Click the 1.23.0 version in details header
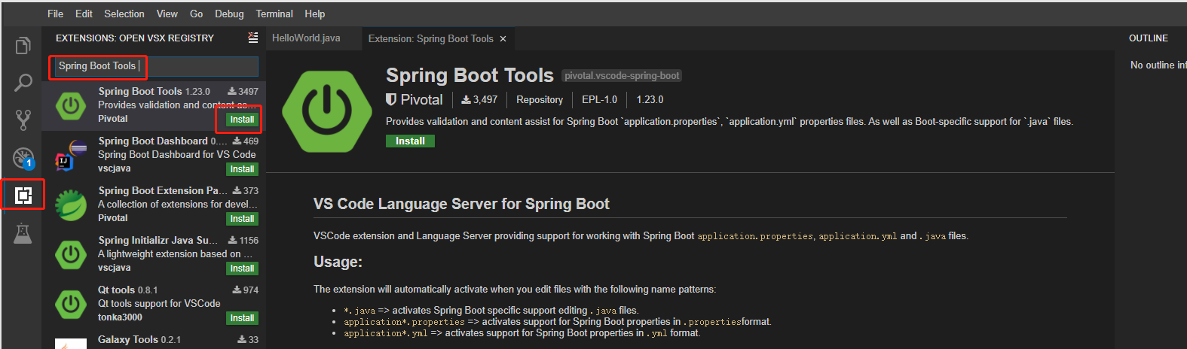 pos(650,99)
